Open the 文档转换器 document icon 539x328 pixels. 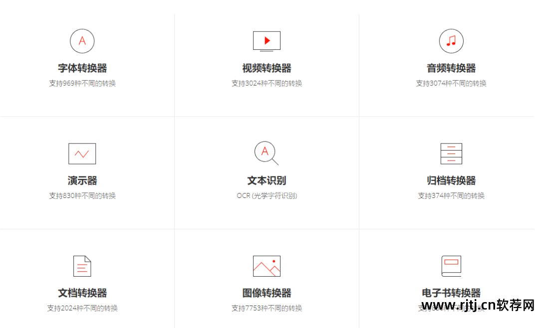pyautogui.click(x=82, y=266)
